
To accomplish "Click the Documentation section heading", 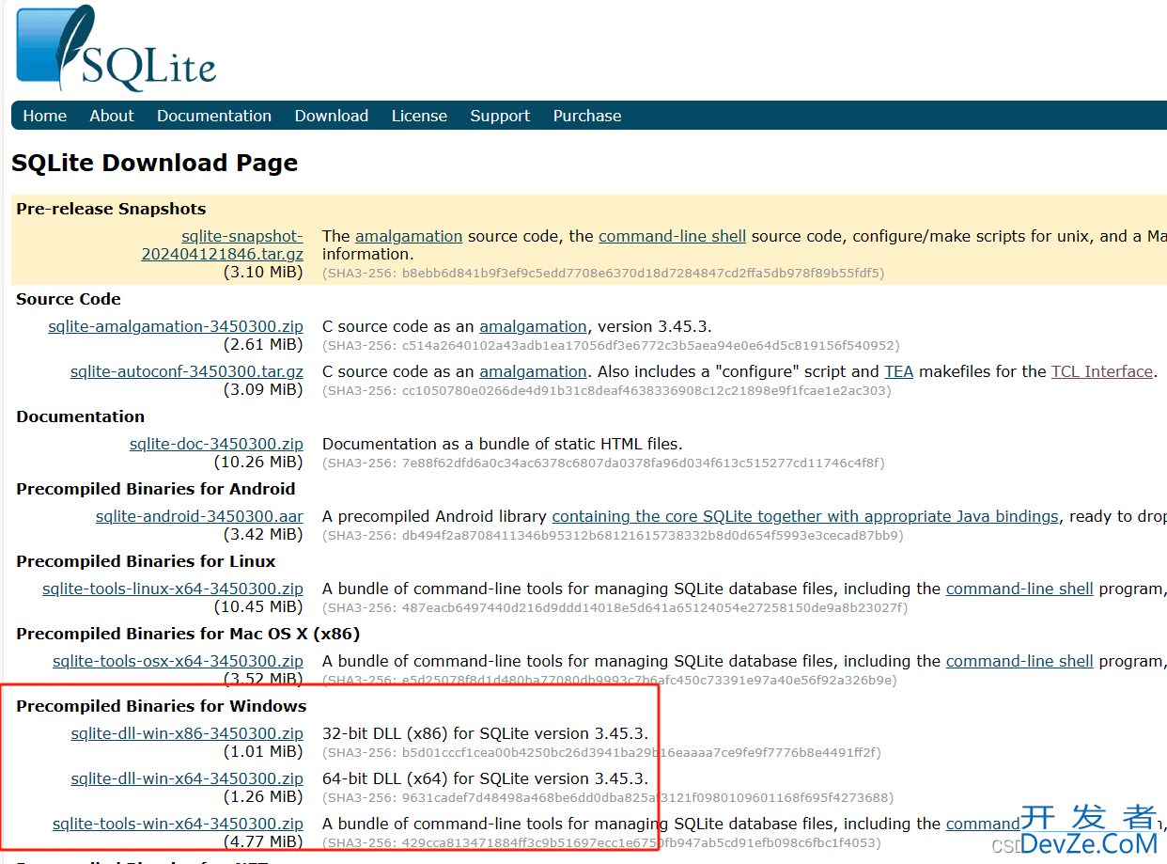I will [x=81, y=416].
